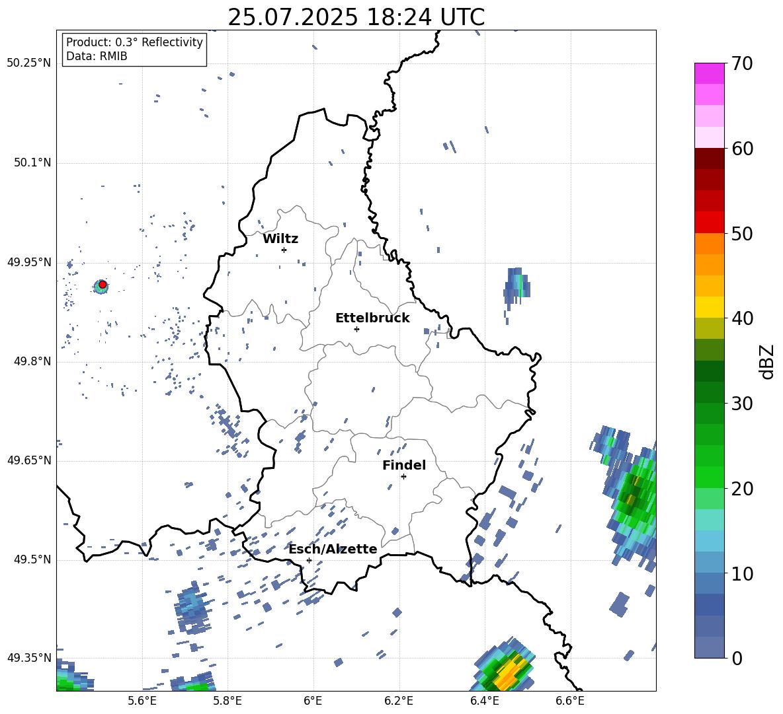Click the colorbar tick label 50
The image size is (783, 714).
(x=742, y=233)
